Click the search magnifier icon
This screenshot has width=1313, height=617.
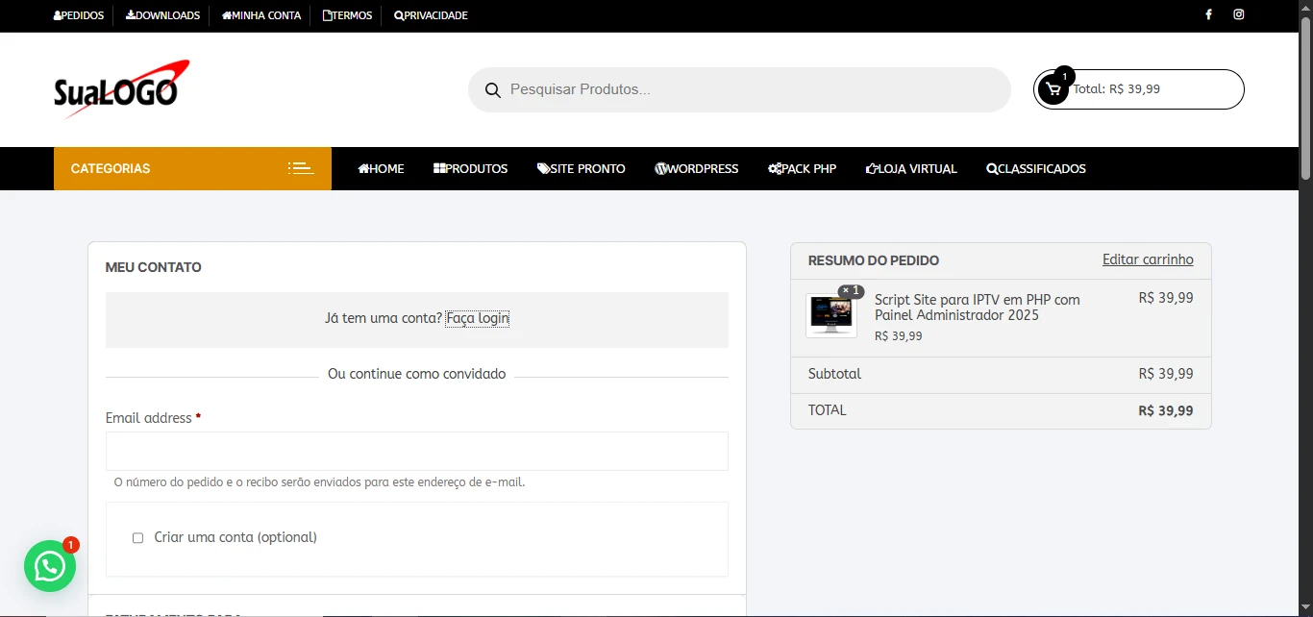click(x=492, y=89)
